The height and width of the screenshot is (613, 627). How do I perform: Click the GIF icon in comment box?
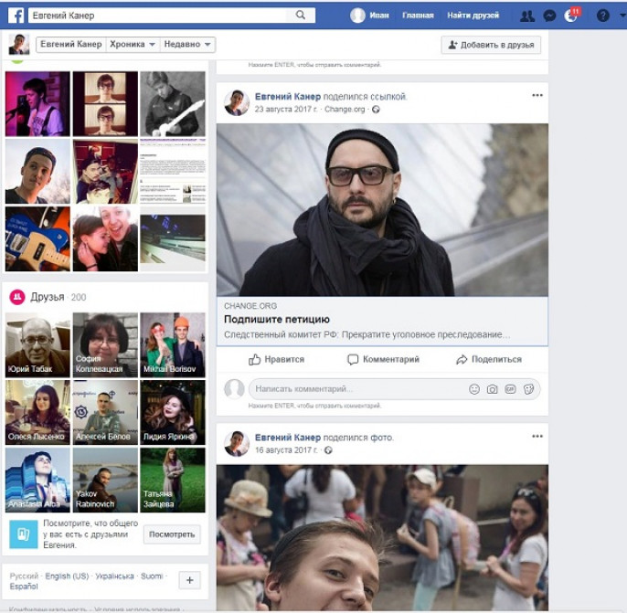point(510,389)
